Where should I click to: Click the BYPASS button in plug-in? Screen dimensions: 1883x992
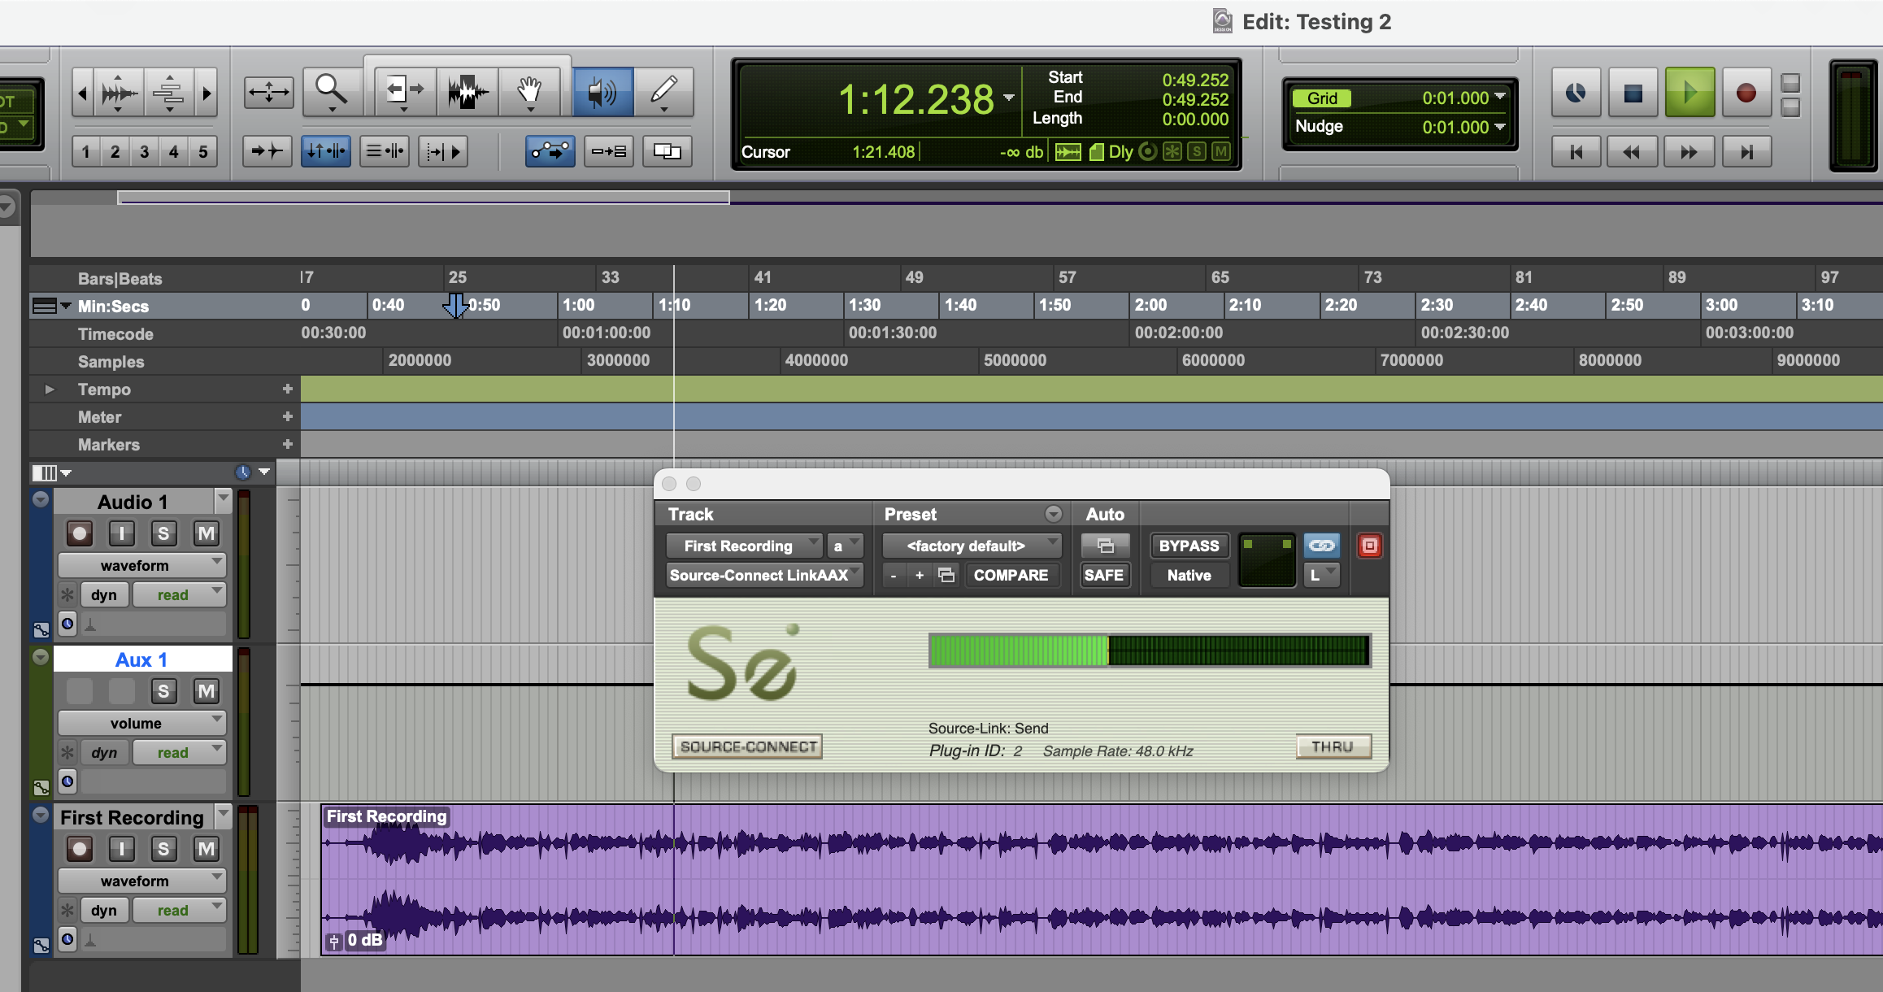[x=1189, y=546]
